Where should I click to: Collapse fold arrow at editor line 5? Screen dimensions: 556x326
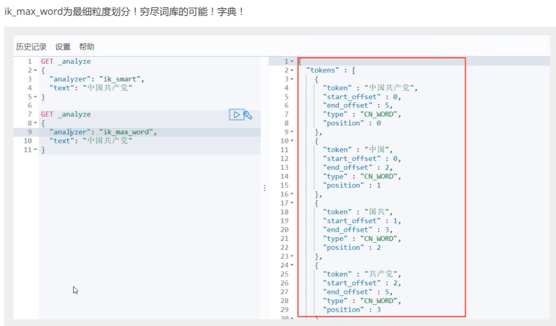pos(35,97)
